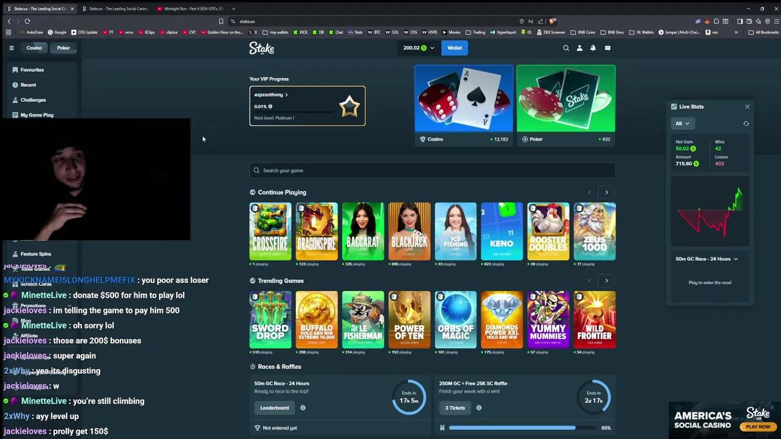
Task: Open My Game Play in sidebar
Action: click(37, 115)
